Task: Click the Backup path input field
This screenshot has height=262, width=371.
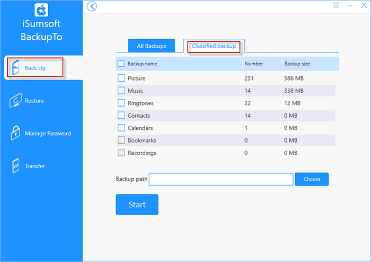Action: (x=220, y=179)
